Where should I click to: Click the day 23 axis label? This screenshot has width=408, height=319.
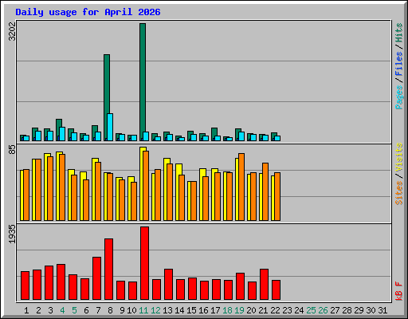click(287, 310)
